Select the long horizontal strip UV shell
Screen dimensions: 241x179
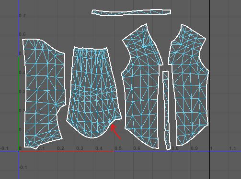131,12
